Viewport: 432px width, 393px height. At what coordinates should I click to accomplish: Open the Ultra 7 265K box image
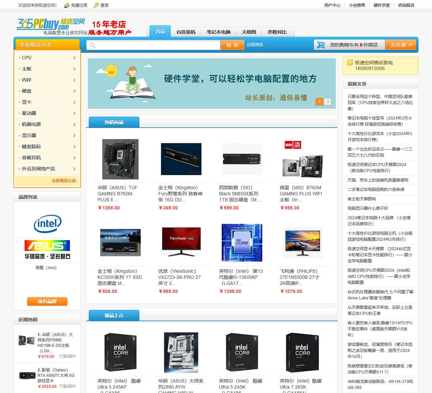[x=303, y=353]
